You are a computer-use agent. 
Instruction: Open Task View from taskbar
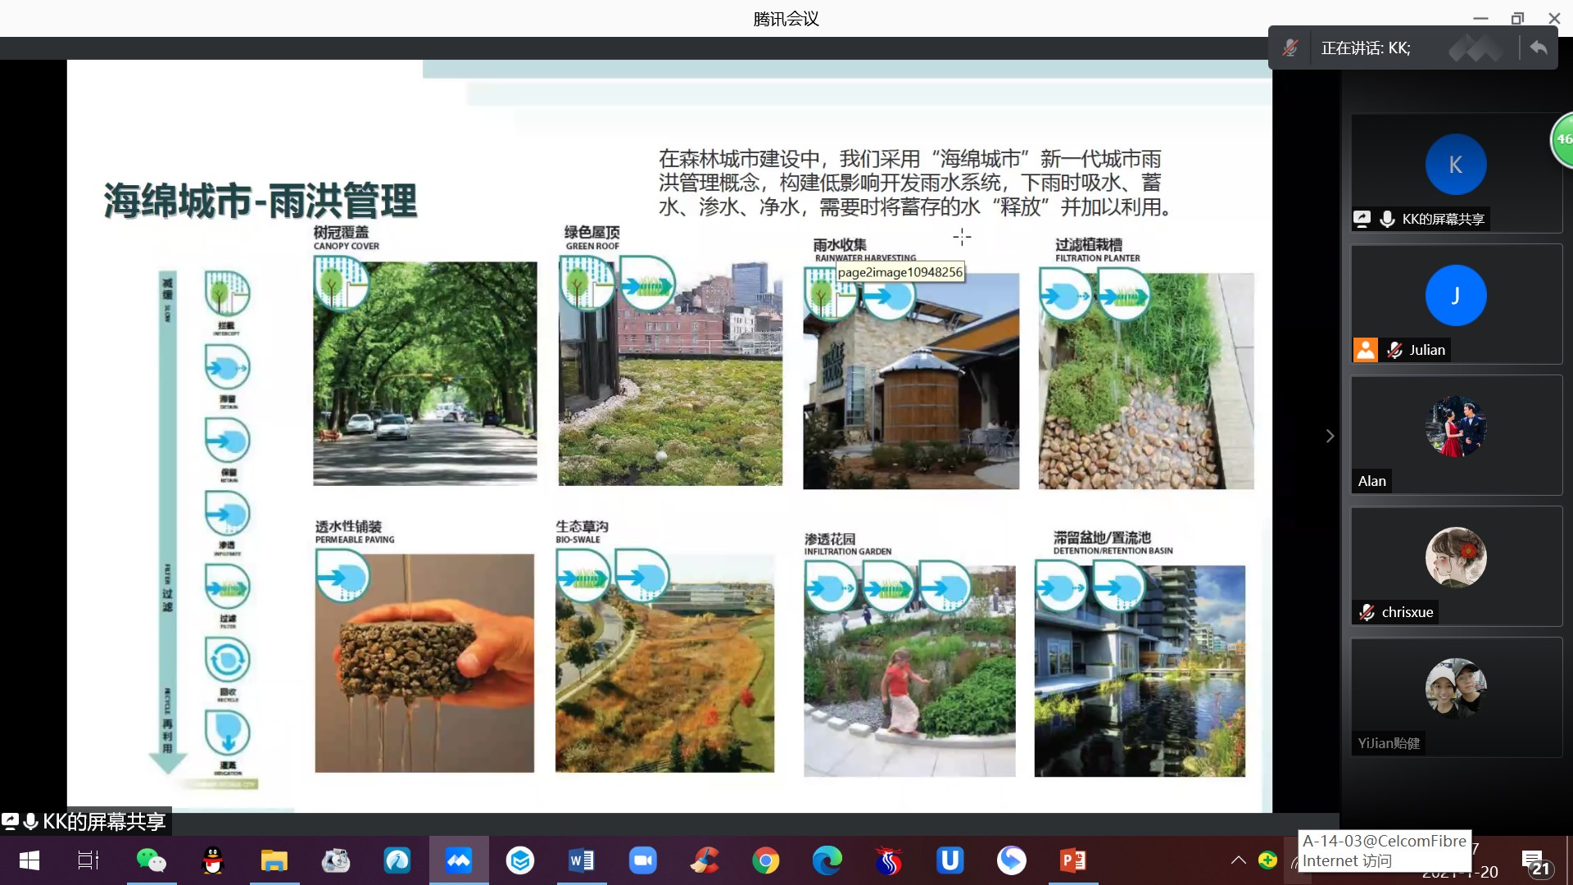(x=88, y=860)
